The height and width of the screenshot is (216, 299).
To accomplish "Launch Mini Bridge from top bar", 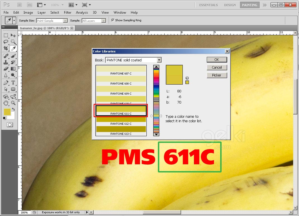I will [x=30, y=5].
